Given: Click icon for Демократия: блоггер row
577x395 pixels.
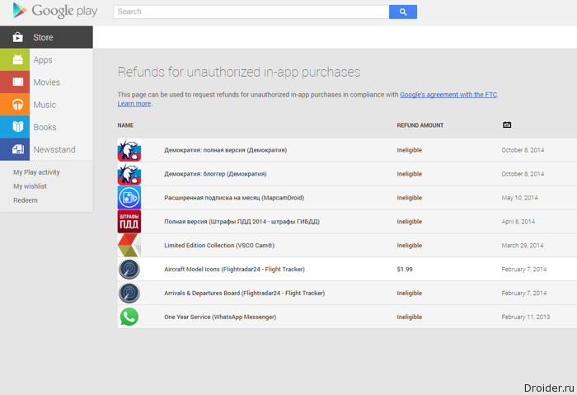Looking at the screenshot, I should click(x=129, y=174).
